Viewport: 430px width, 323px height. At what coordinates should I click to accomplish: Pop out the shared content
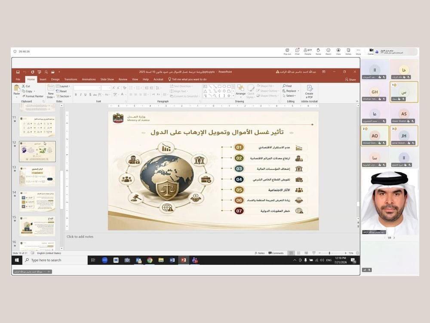point(287,51)
